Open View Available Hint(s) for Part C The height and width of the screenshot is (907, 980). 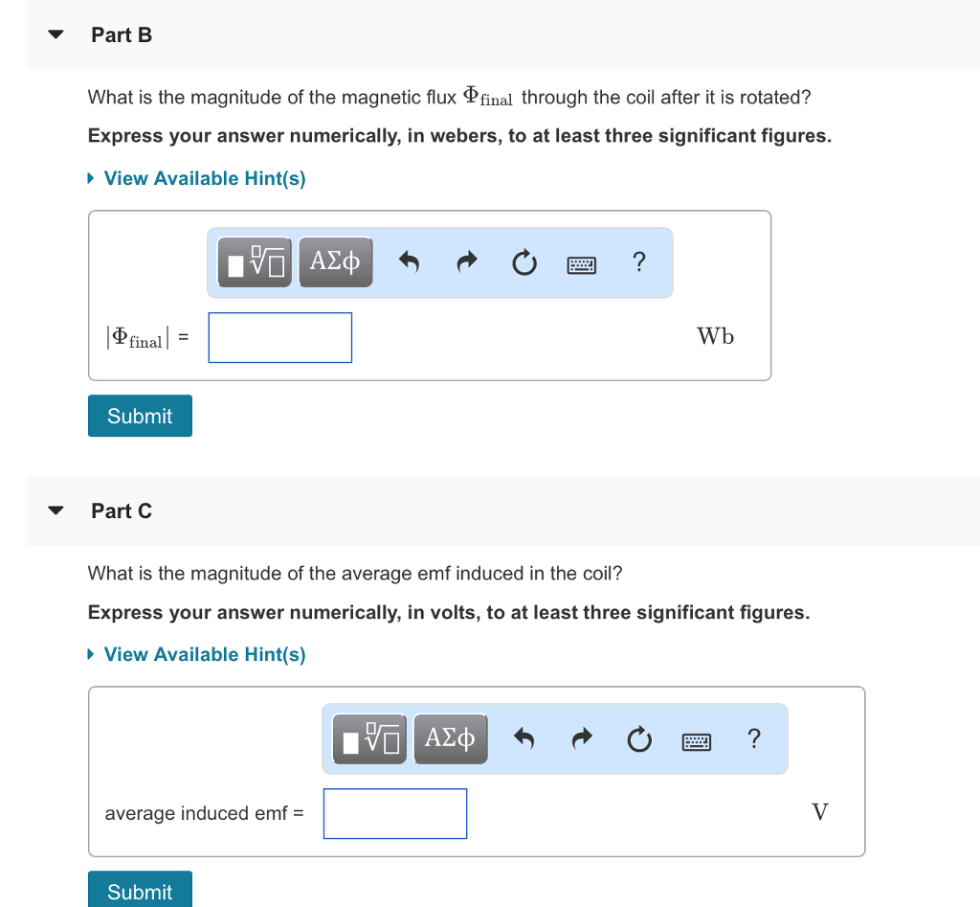(196, 654)
